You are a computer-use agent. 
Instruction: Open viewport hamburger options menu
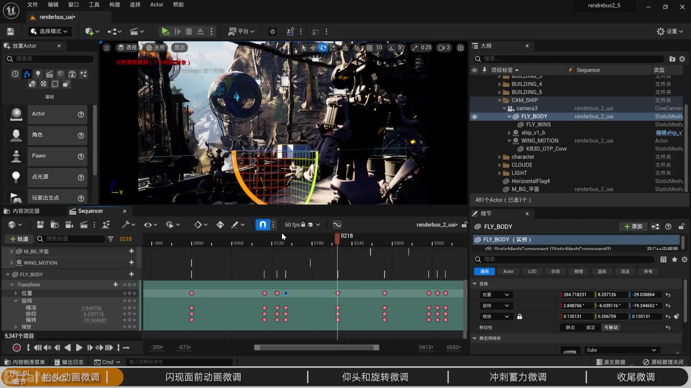[x=107, y=48]
